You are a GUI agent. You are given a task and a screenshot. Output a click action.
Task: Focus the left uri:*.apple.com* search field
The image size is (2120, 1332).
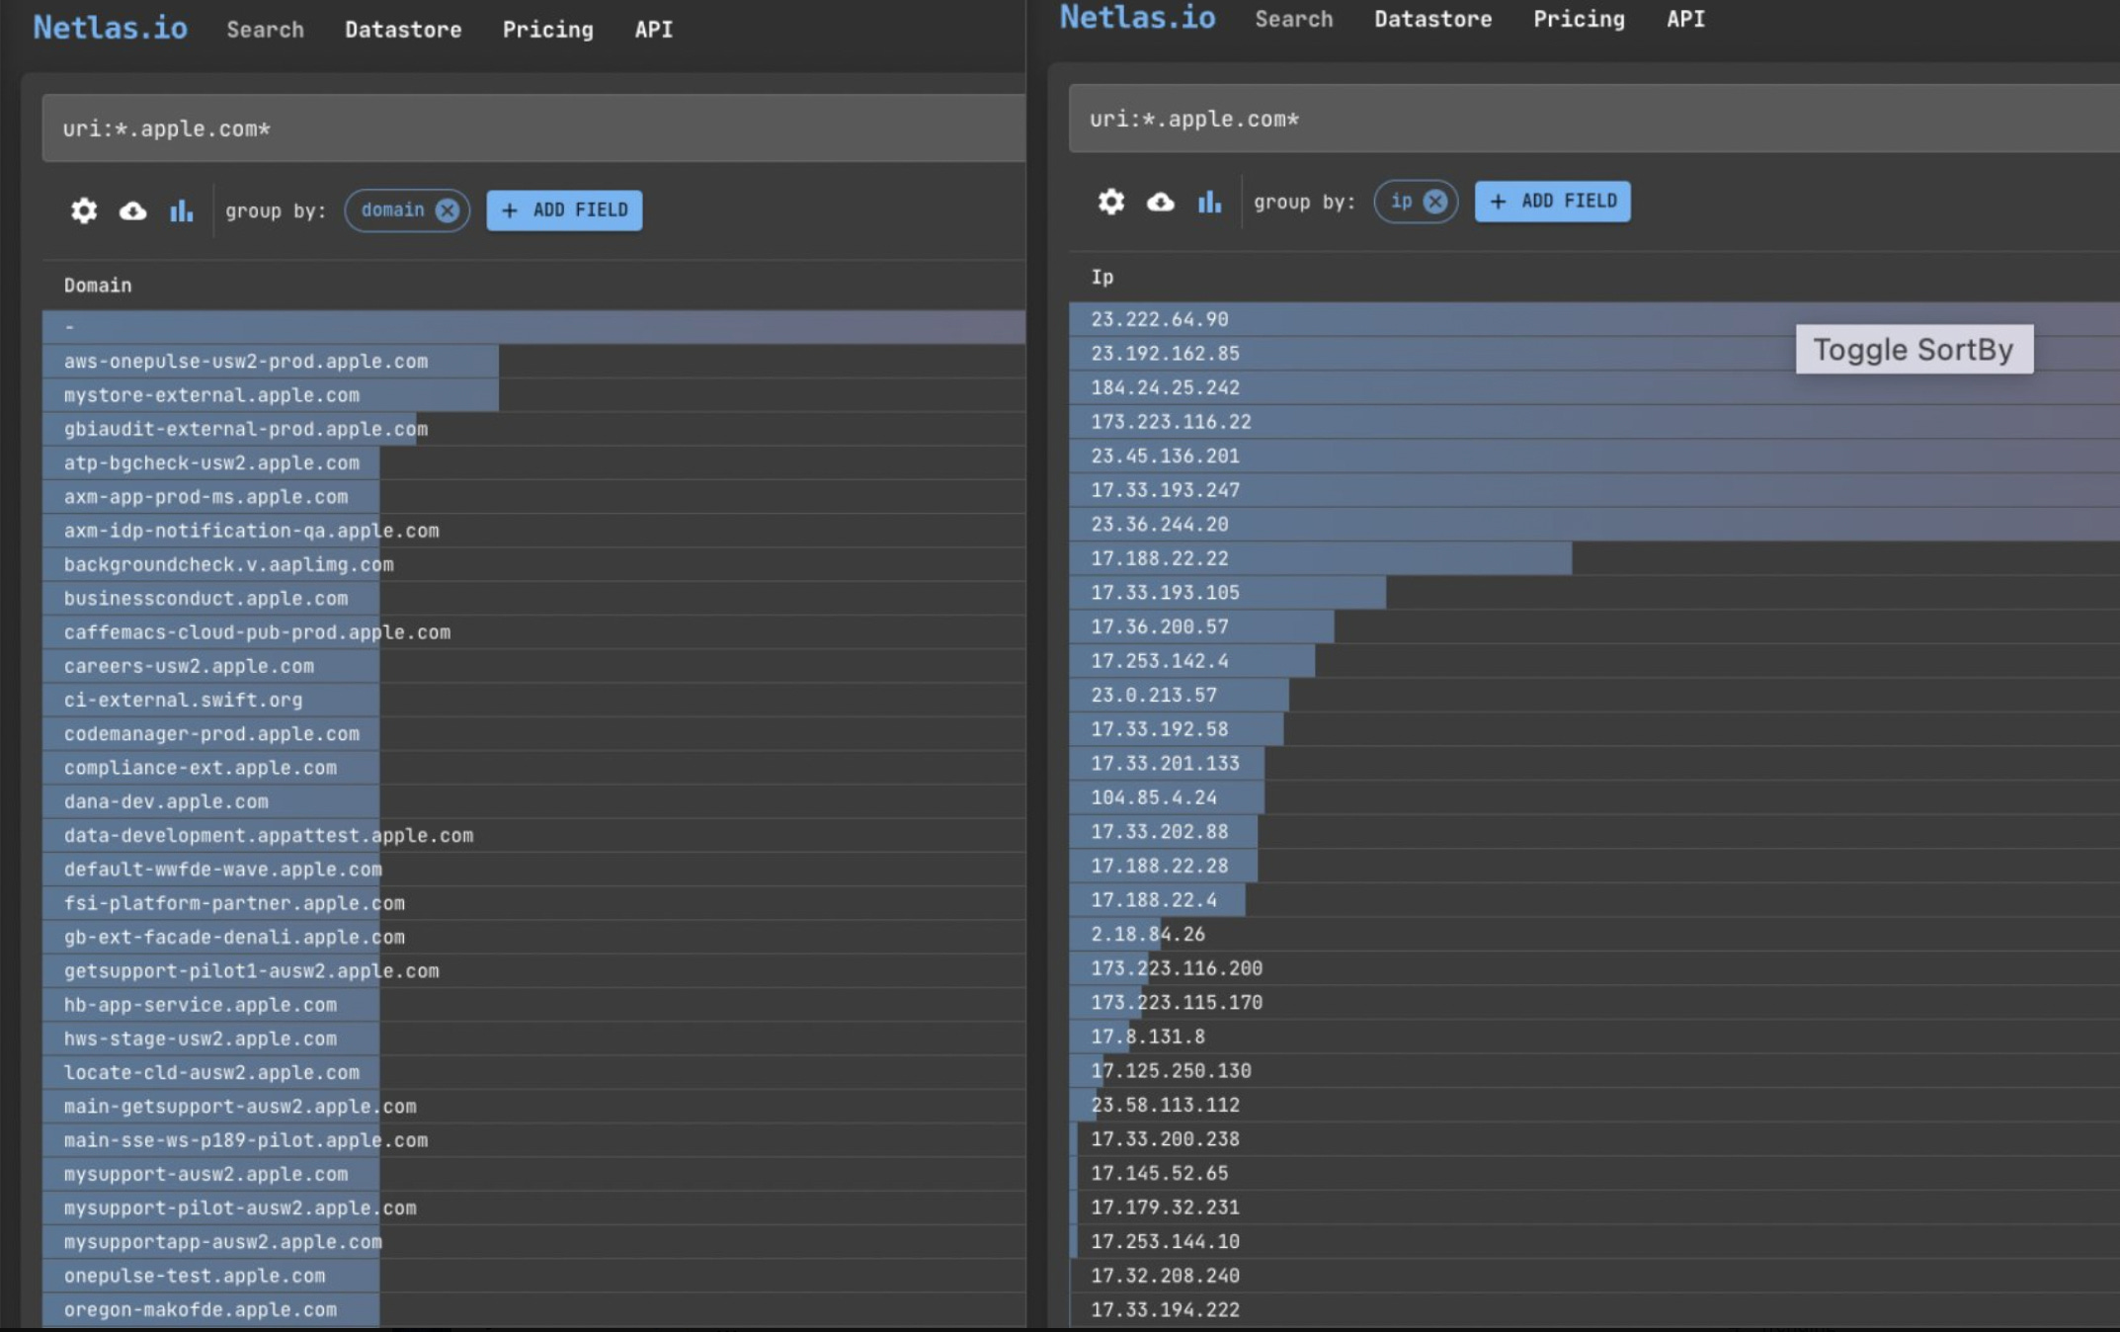point(533,128)
